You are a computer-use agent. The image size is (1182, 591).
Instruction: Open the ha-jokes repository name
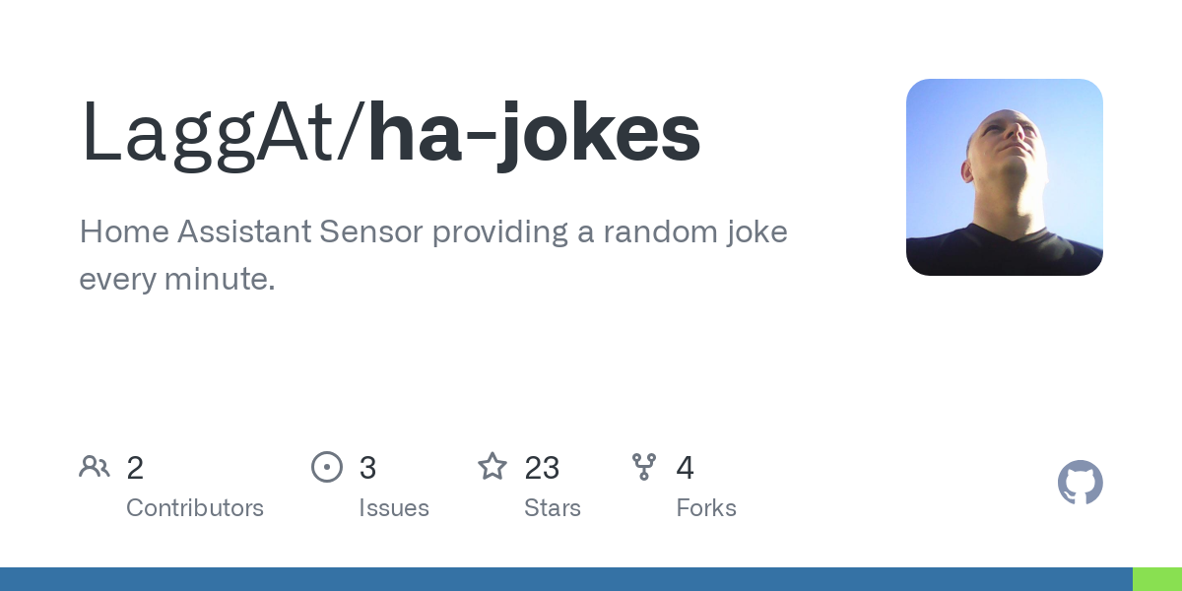(x=534, y=135)
